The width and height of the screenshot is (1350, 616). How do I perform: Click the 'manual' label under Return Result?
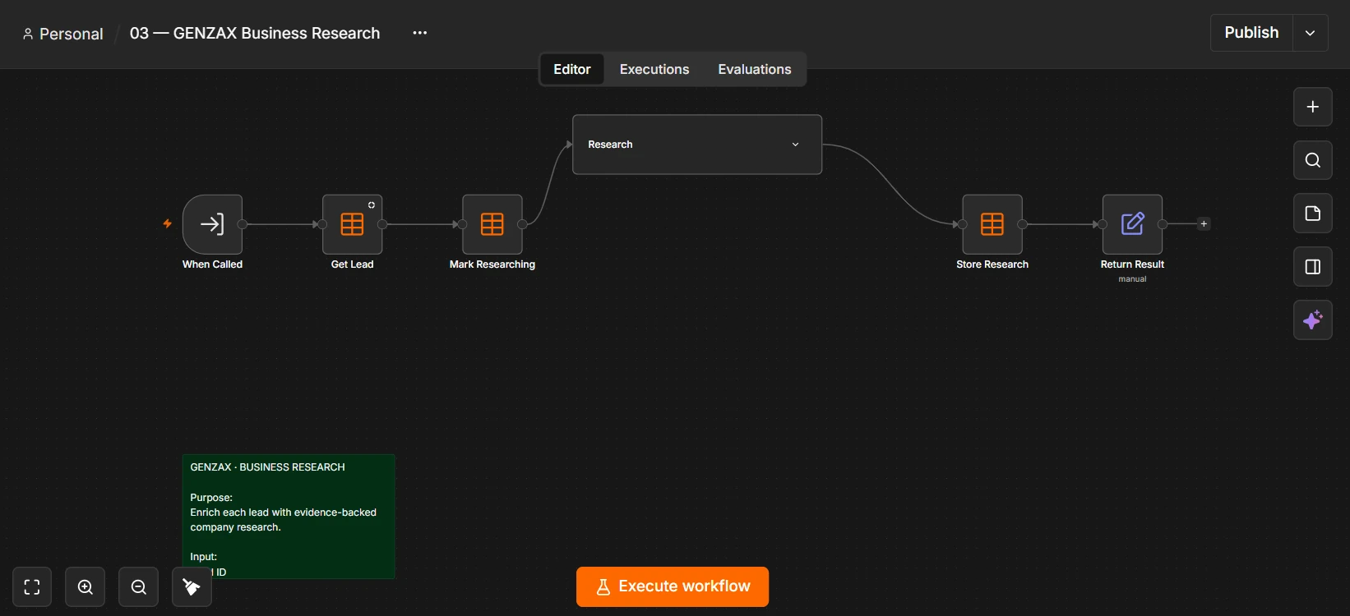point(1132,279)
